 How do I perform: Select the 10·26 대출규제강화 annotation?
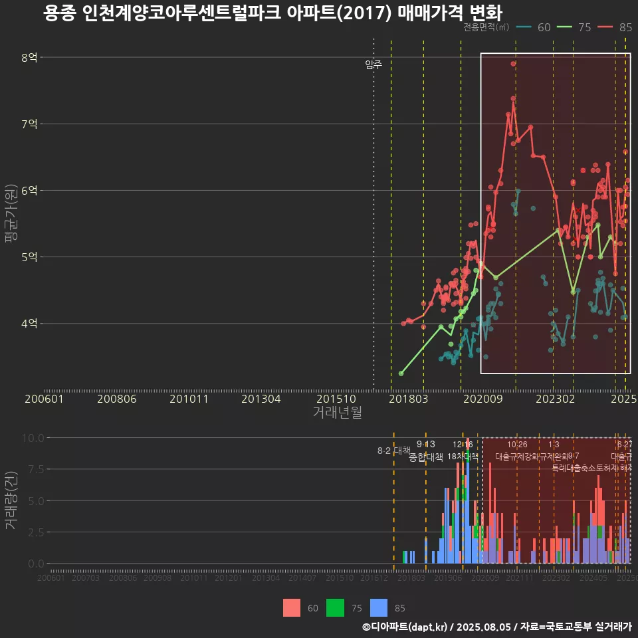pyautogui.click(x=517, y=451)
